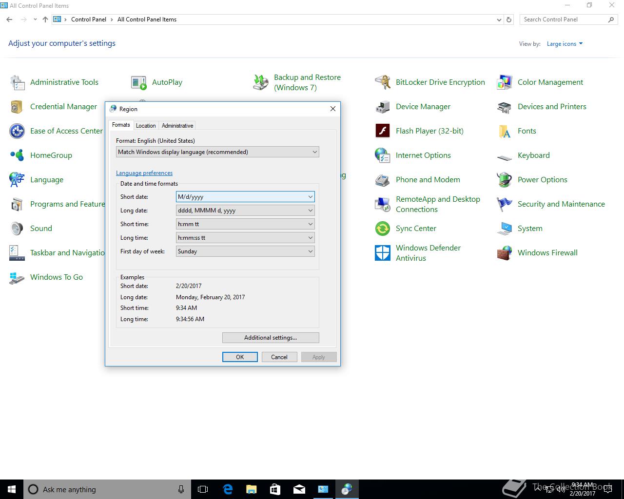Open the View by Large icons dropdown
This screenshot has width=624, height=499.
pos(565,44)
